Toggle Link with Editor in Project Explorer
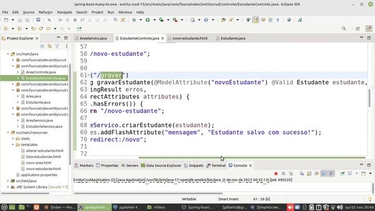This screenshot has width=375, height=211. [50, 46]
